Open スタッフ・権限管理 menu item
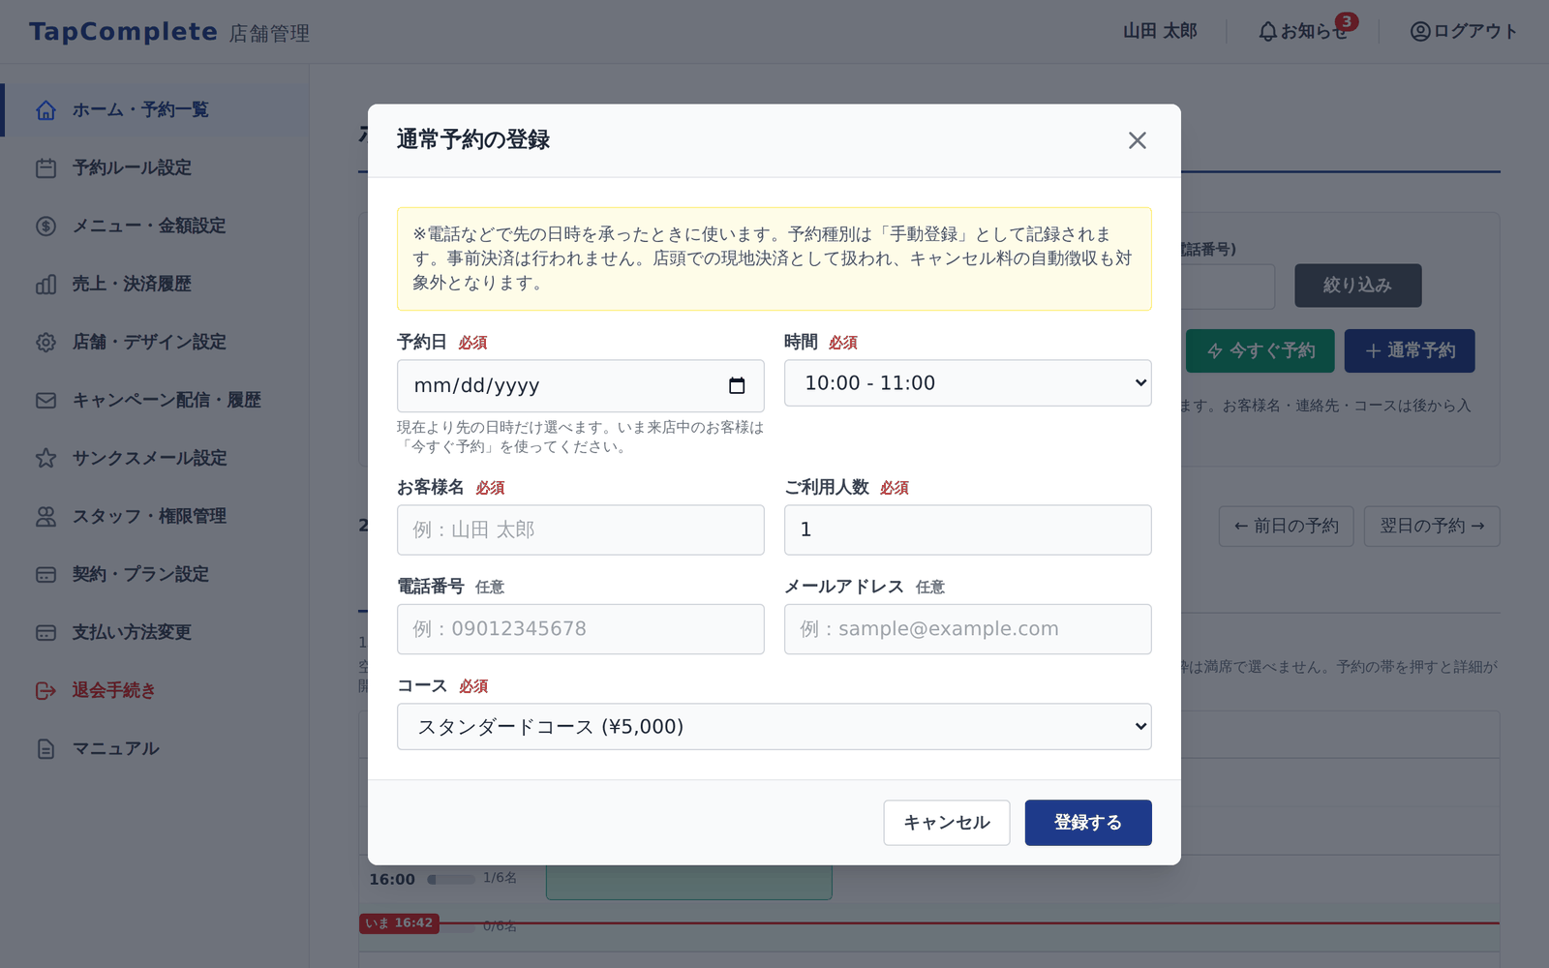Viewport: 1549px width, 968px height. point(155,517)
